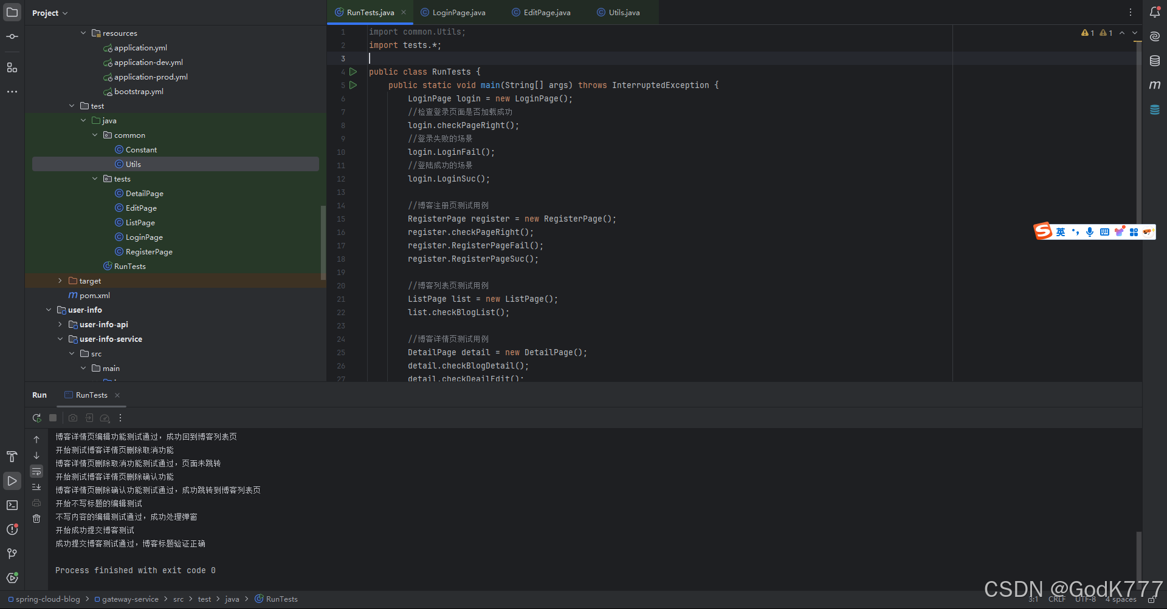The image size is (1167, 609).
Task: Click gateway-service breadcrumb
Action: pos(130,599)
